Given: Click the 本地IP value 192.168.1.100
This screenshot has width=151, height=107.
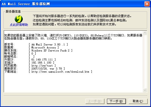Looking at the screenshot, I should [41, 63].
